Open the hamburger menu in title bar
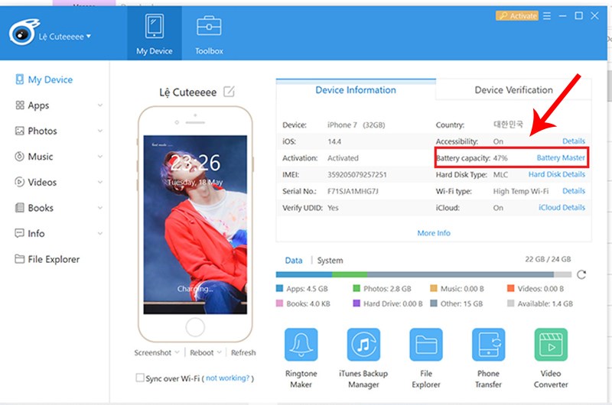The image size is (612, 405). 547,16
